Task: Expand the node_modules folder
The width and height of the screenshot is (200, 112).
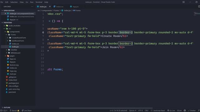Action: tap(14, 26)
